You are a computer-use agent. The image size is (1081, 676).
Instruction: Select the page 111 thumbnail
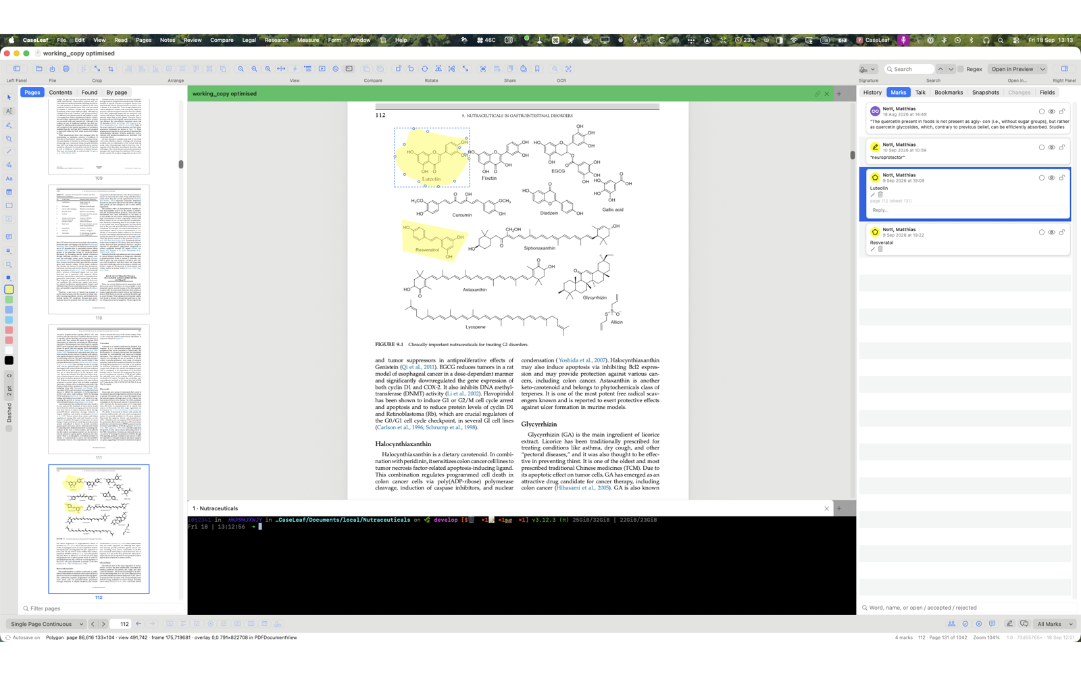(x=99, y=389)
